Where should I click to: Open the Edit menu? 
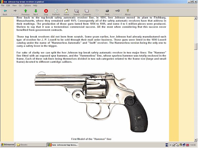point(8,5)
